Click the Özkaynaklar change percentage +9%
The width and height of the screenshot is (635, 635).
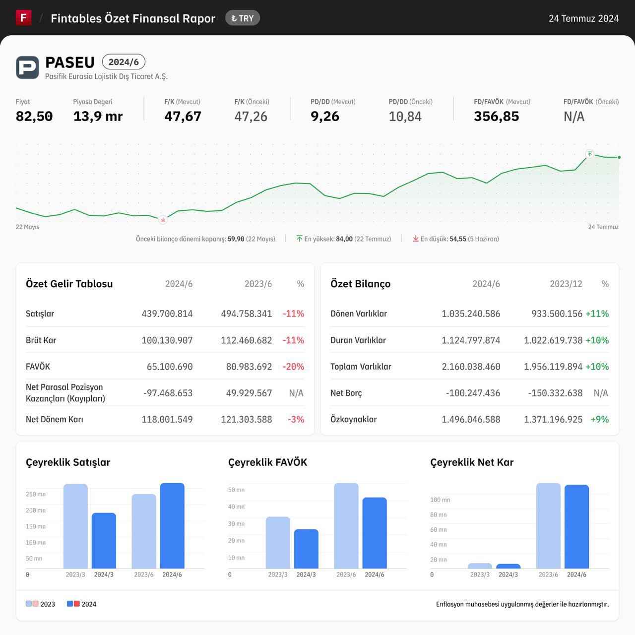[x=600, y=419]
